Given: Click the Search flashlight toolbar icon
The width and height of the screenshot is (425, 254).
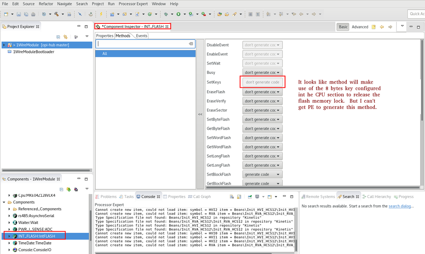Looking at the screenshot, I should 234,14.
